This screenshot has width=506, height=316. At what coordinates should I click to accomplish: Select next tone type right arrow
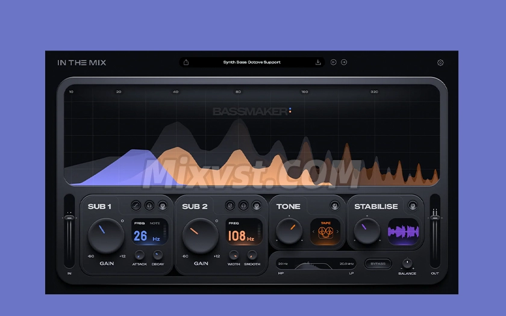point(337,232)
